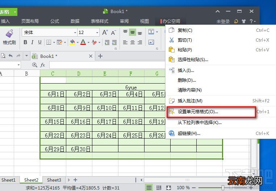Center text horizontally
Image resolution: width=276 pixels, height=191 pixels.
(133, 42)
